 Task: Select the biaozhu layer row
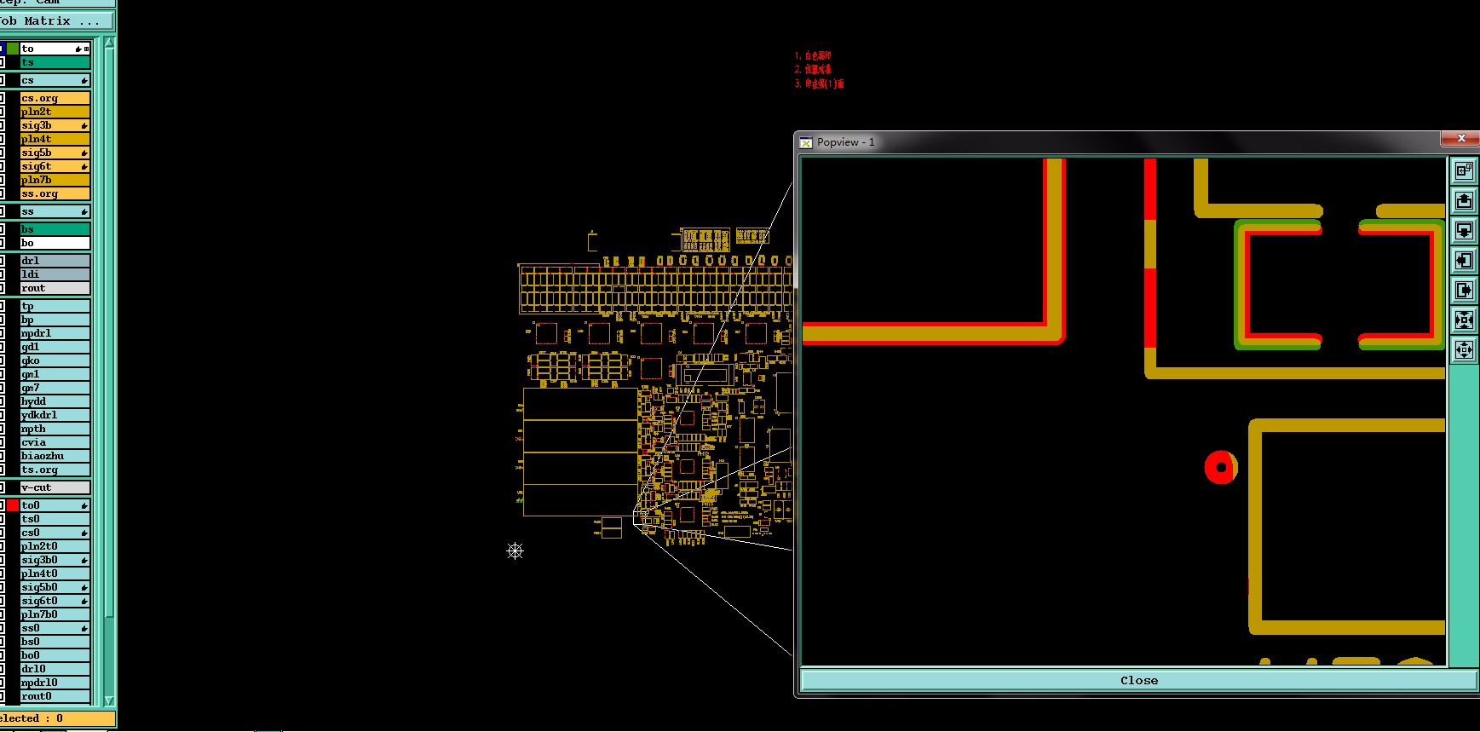55,457
